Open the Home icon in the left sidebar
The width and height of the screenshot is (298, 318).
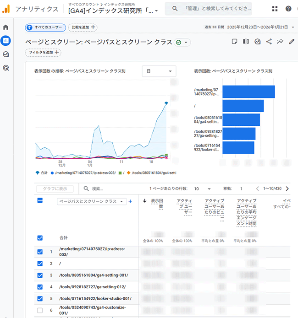click(6, 27)
